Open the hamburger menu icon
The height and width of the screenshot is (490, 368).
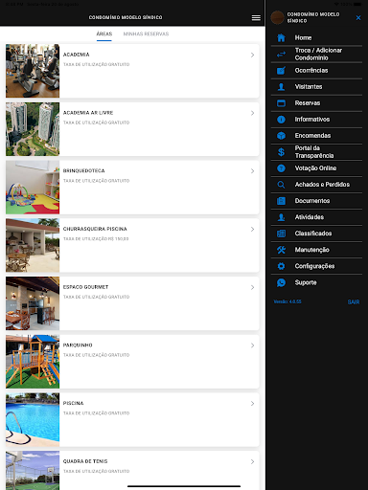coord(256,18)
